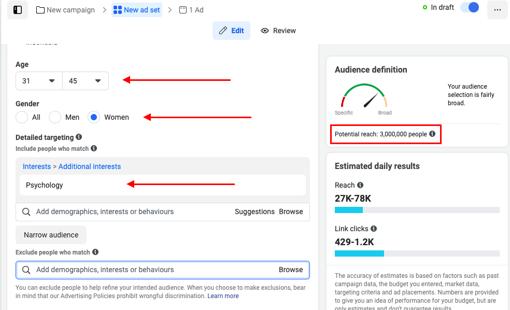
Task: Click search icon in exclude targeting field
Action: [x=26, y=270]
